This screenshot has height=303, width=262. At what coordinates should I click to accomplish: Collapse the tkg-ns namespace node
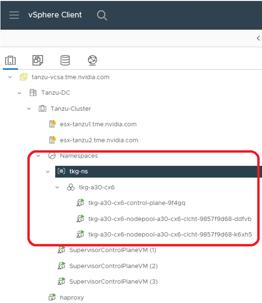tap(48, 172)
